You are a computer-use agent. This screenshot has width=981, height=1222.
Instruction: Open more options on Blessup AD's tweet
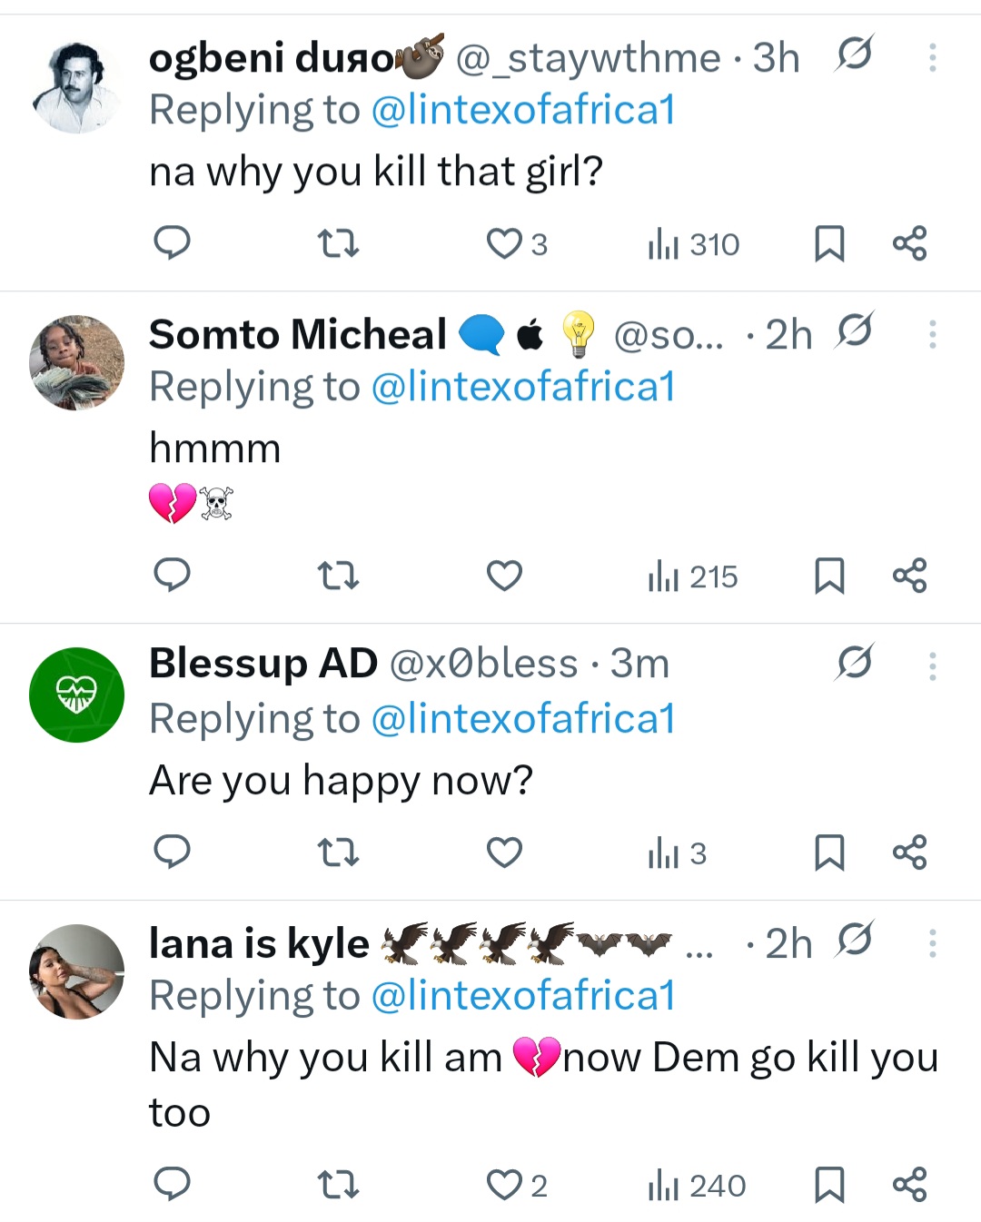click(x=932, y=666)
